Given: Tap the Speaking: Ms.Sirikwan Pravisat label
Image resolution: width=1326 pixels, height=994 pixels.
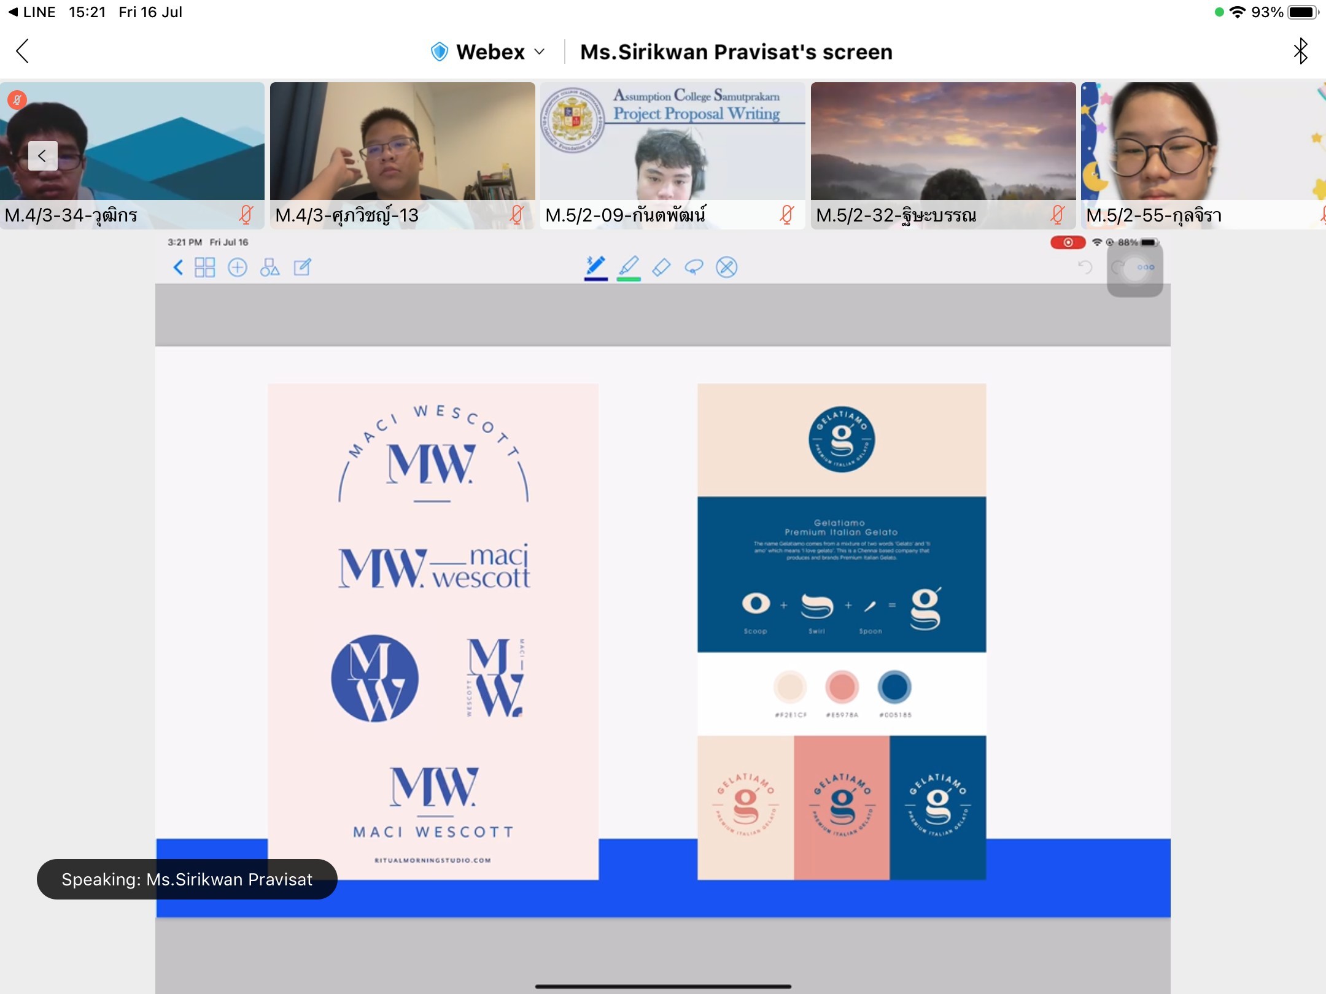Looking at the screenshot, I should coord(187,879).
